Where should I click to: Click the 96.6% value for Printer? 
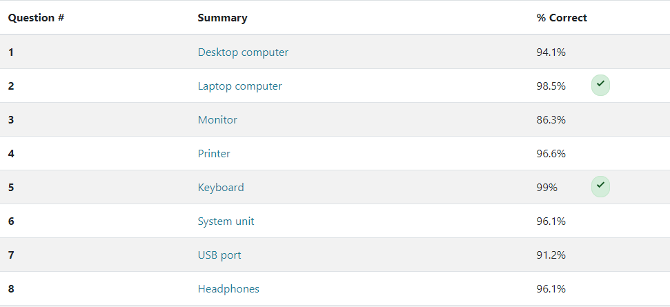pos(551,154)
